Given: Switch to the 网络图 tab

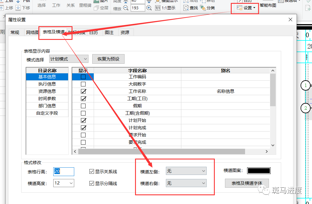Looking at the screenshot, I should pyautogui.click(x=32, y=32).
